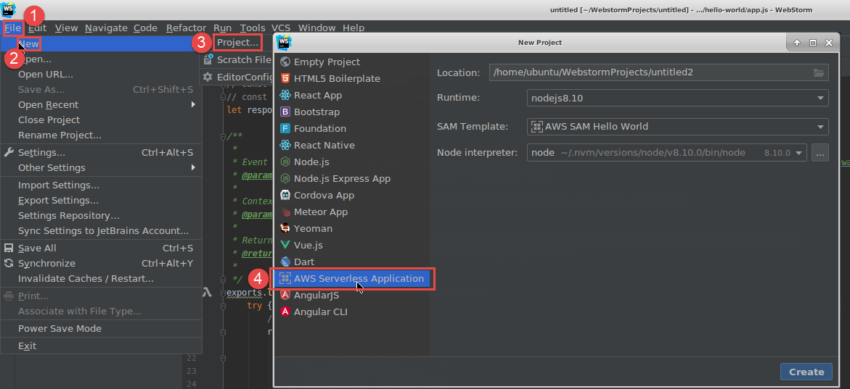Screen dimensions: 850x389
Task: Click the Cordova App icon
Action: point(285,196)
